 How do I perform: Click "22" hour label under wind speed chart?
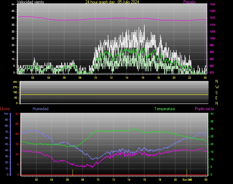(190, 78)
